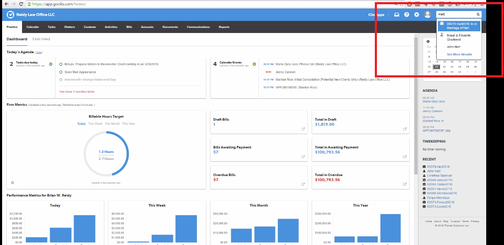Click the help question mark icon
Screen dimensions: 504x245
(407, 14)
